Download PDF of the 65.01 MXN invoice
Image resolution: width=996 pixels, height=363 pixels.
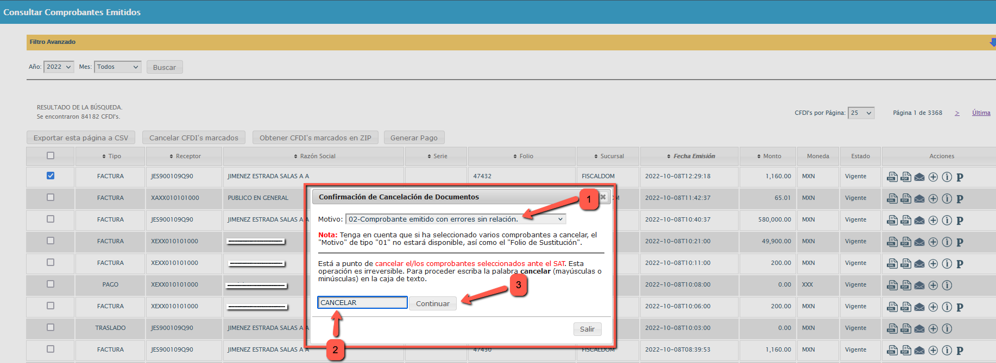pyautogui.click(x=905, y=198)
